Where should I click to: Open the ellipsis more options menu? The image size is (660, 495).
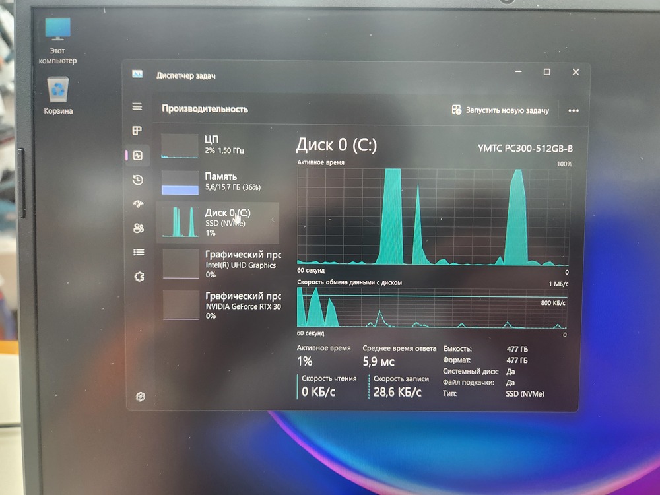(x=574, y=110)
